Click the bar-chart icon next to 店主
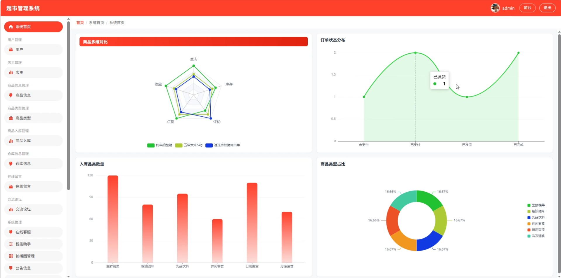The width and height of the screenshot is (561, 278). click(11, 72)
